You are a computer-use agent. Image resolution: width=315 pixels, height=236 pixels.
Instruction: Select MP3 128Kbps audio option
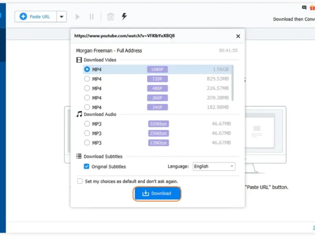(87, 143)
